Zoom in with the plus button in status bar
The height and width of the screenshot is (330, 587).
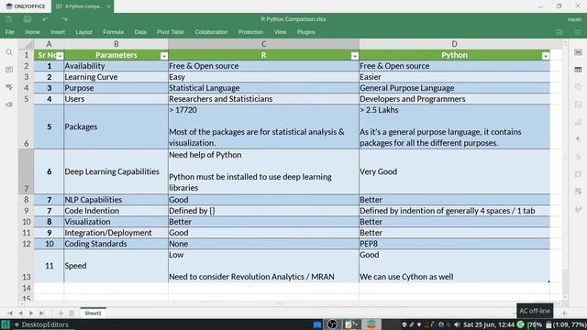pyautogui.click(x=564, y=313)
